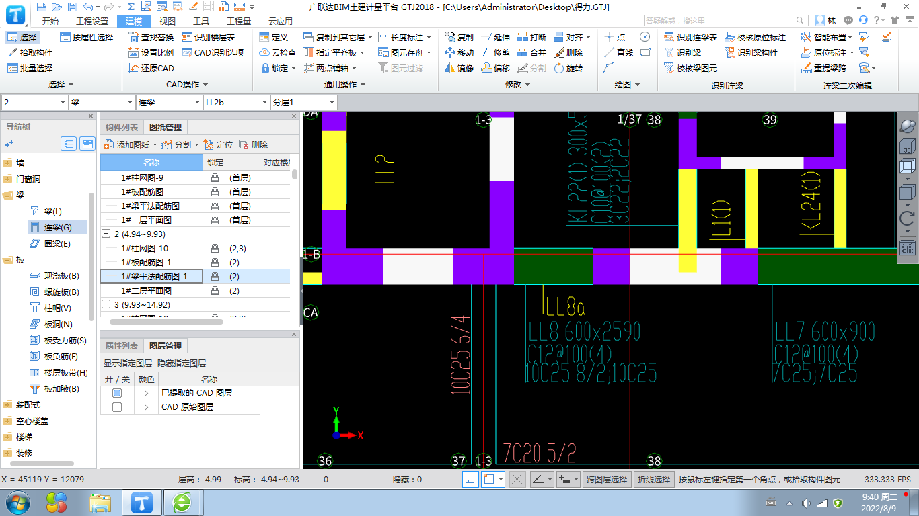Open the 工程设置 ribbon tab

pos(92,21)
